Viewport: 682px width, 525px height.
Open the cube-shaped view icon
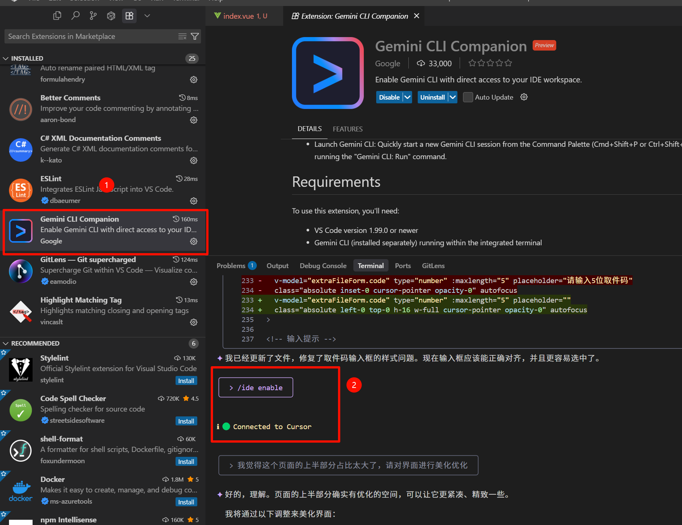point(111,16)
